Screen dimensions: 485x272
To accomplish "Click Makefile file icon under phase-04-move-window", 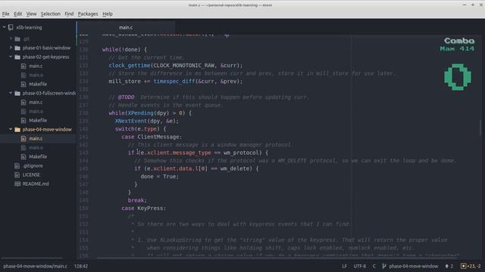I will [x=23, y=156].
